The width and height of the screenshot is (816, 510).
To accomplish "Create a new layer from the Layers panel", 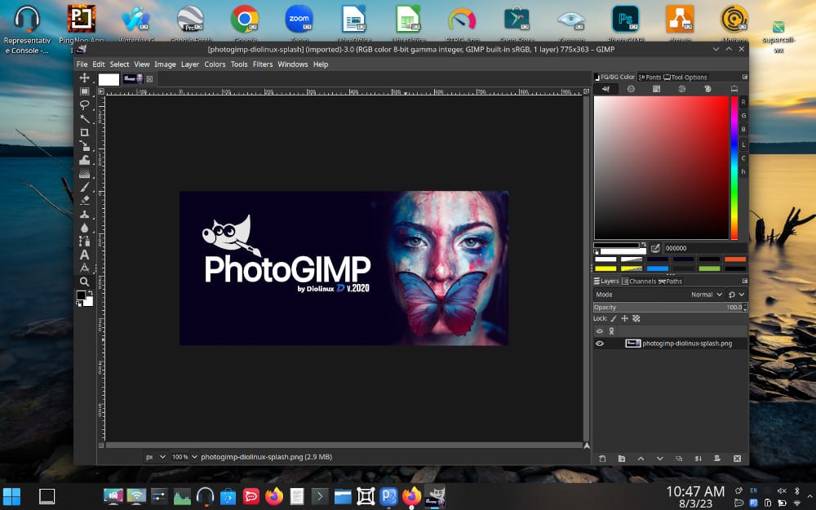I will [x=602, y=459].
